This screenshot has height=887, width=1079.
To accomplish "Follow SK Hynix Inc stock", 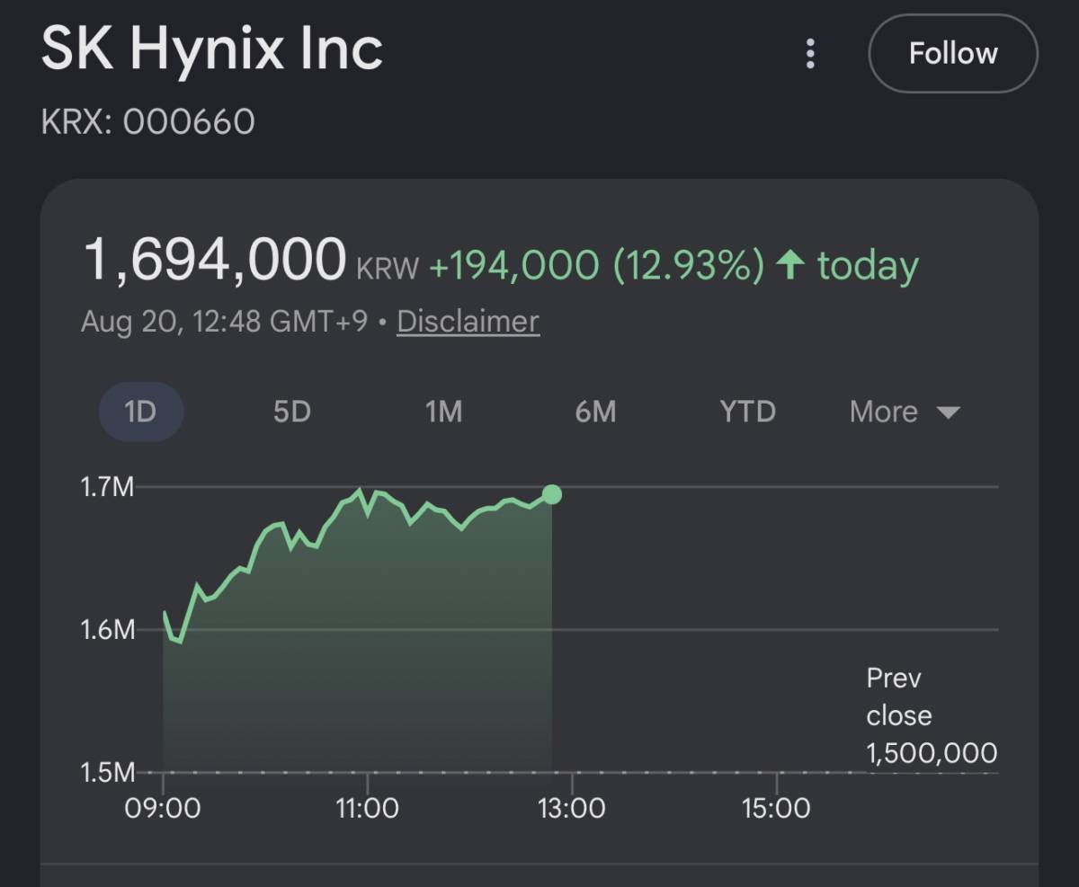I will click(x=953, y=54).
